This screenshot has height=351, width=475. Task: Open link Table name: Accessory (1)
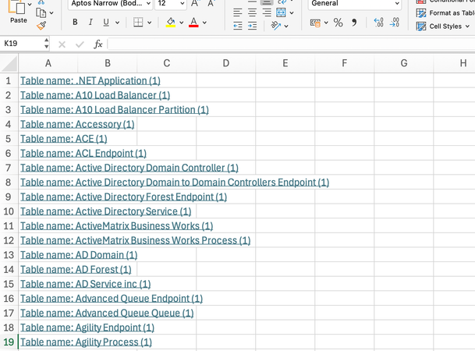pos(77,125)
